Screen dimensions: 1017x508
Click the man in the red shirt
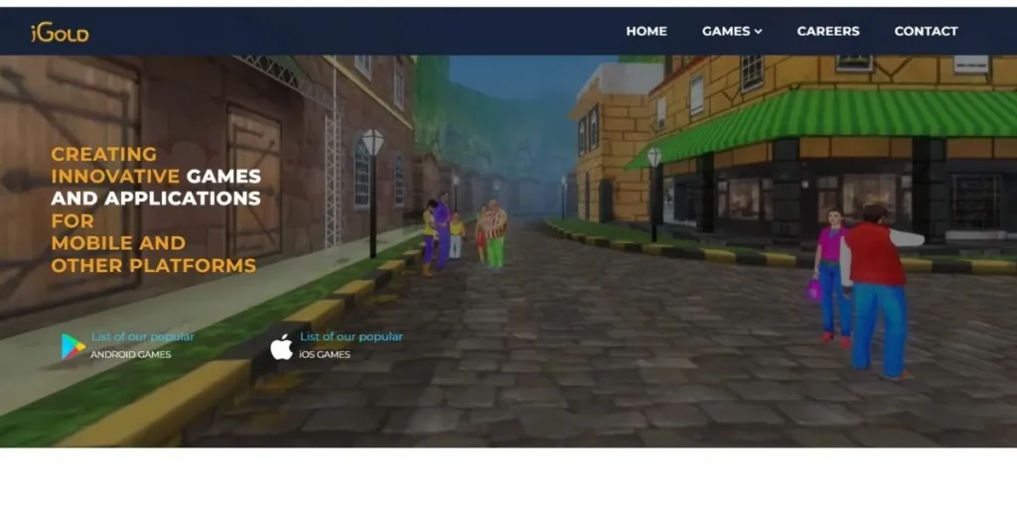click(x=877, y=288)
